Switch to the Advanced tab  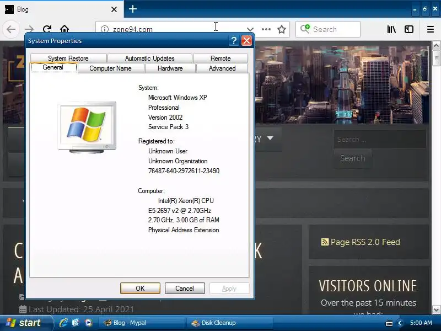pos(222,68)
